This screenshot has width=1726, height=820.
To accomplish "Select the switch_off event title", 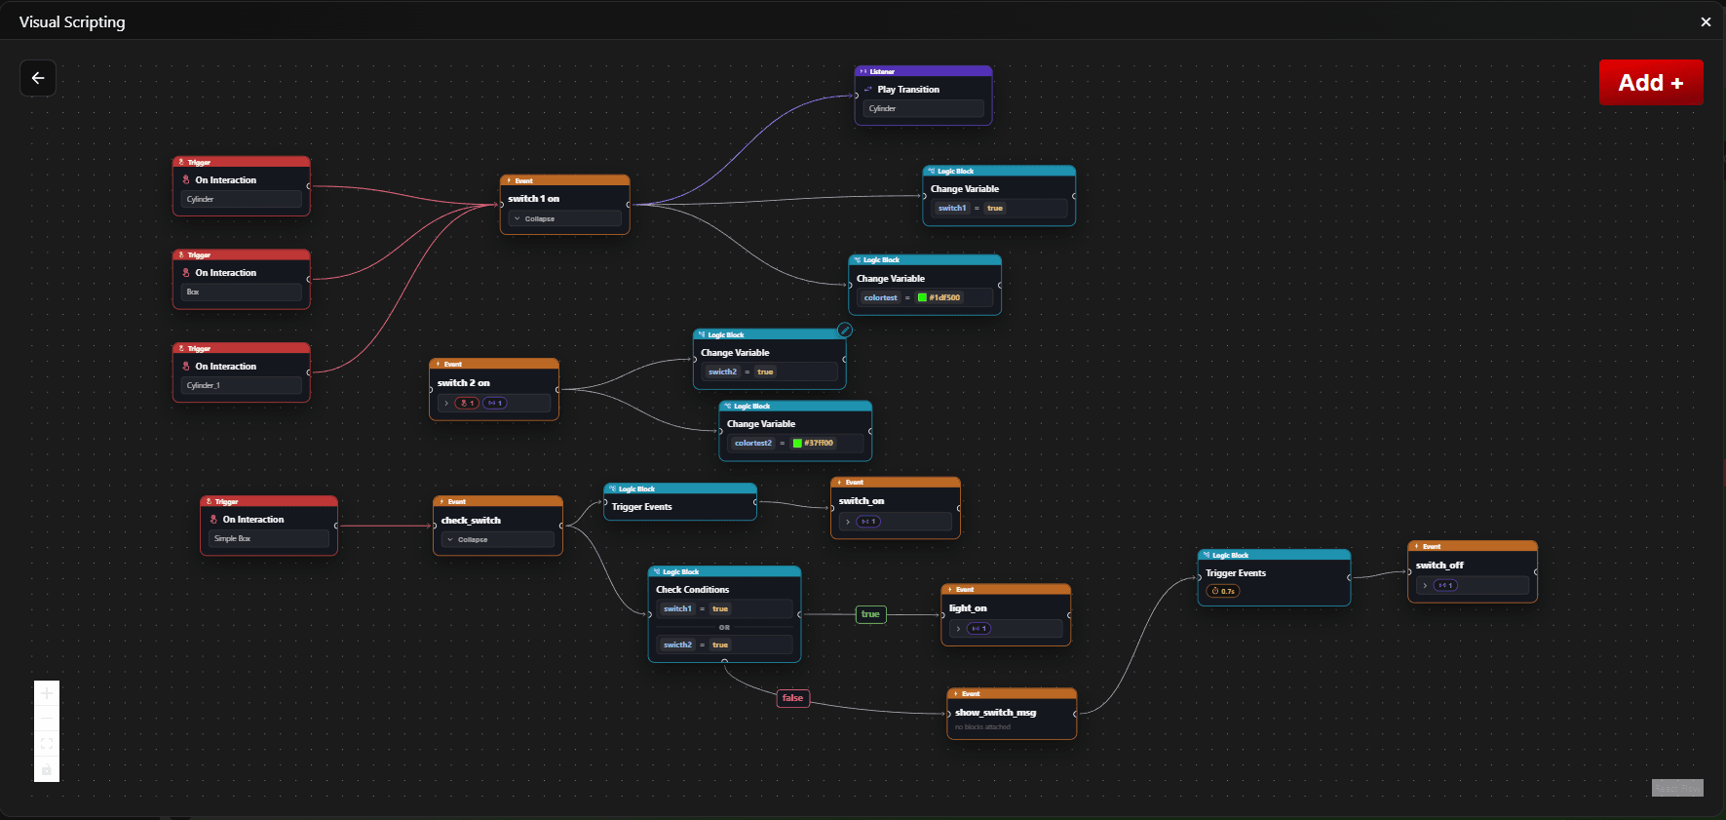I will [1439, 566].
